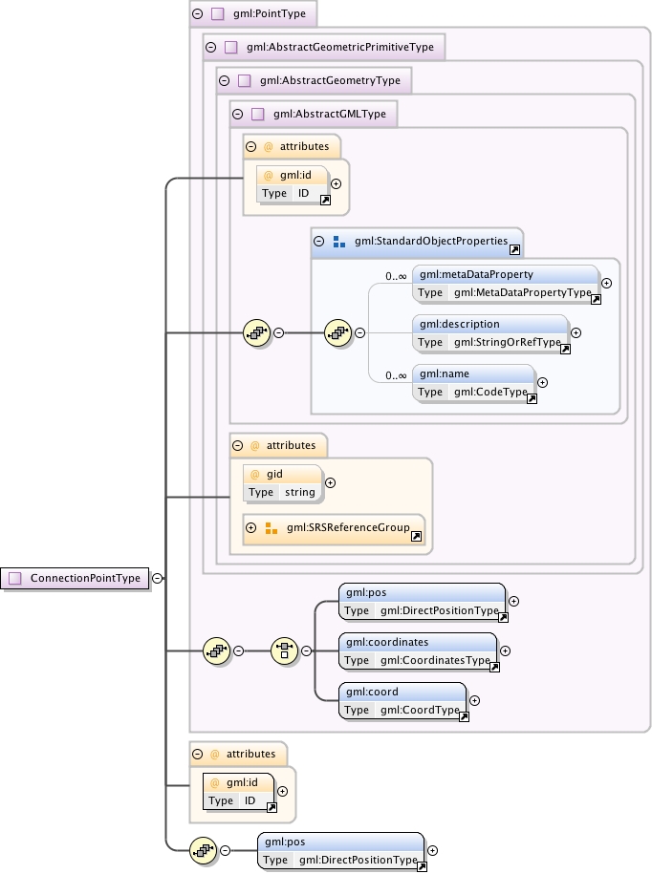The width and height of the screenshot is (652, 874).
Task: Expand gml:description element details
Action: tap(576, 332)
